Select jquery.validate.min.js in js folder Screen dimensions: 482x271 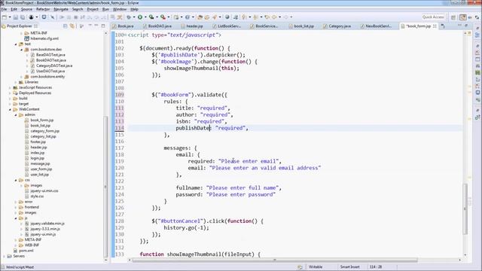(x=47, y=224)
